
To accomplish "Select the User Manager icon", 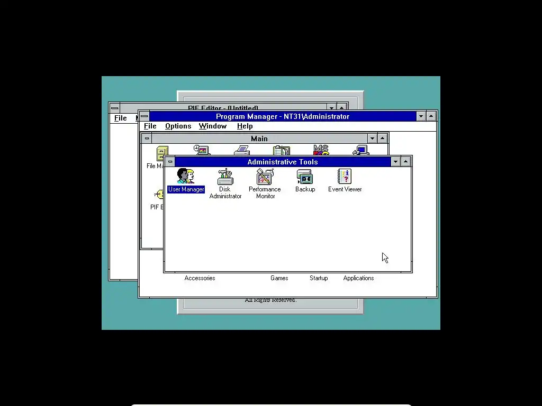I will pyautogui.click(x=186, y=176).
